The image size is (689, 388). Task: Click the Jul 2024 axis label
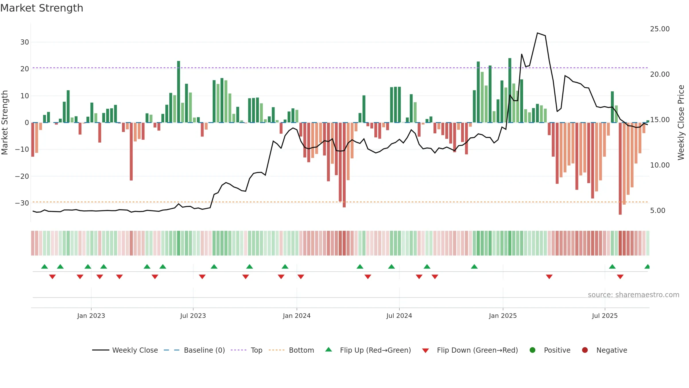399,316
